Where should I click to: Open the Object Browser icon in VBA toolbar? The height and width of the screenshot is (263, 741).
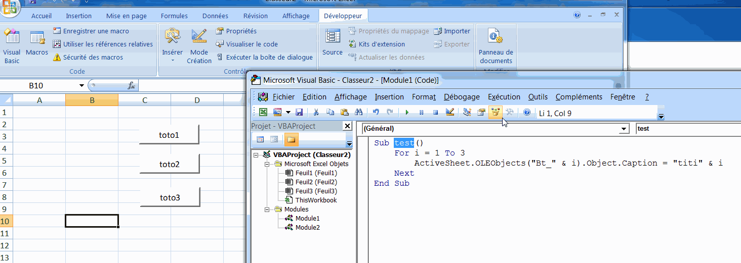(495, 112)
